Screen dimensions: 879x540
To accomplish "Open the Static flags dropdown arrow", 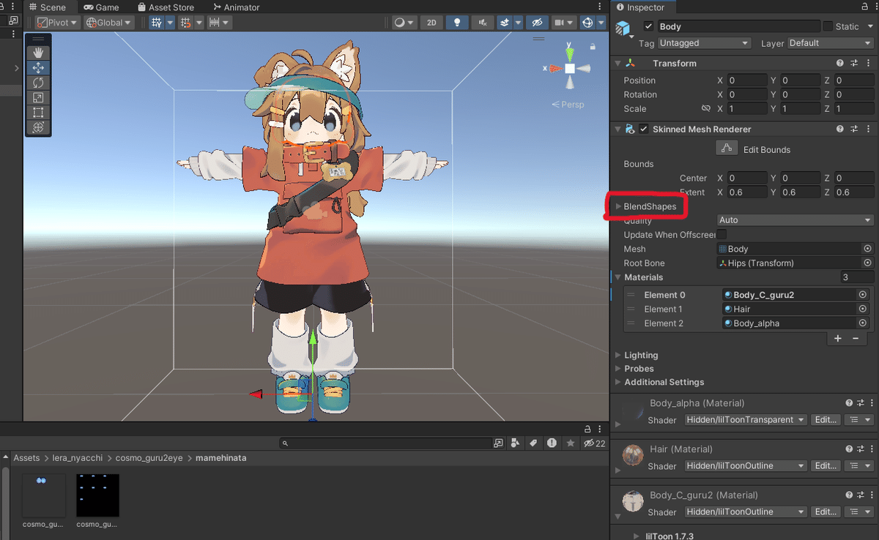I will pos(870,26).
